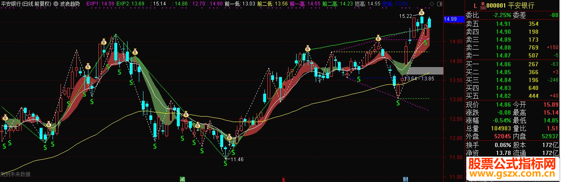561x182 pixels.
Task: Click the EXP1: 14.59 value
Action: pyautogui.click(x=101, y=3)
